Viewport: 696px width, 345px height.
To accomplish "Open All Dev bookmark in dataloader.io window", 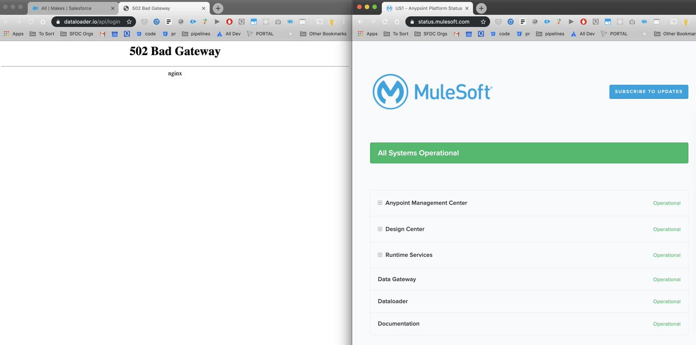I will click(228, 34).
